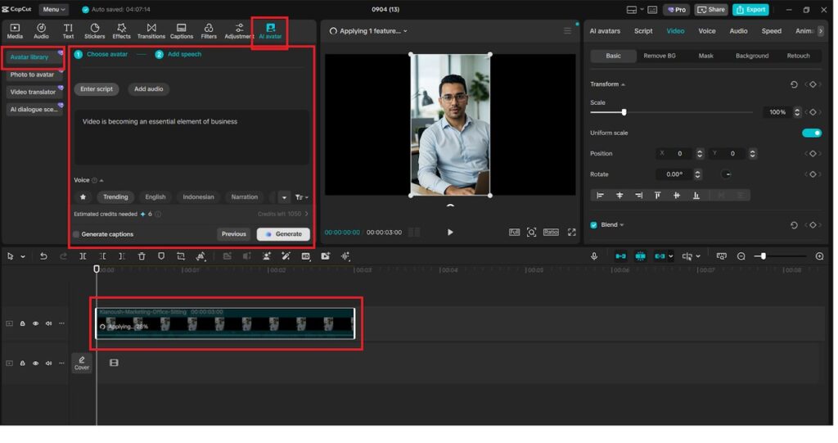Image resolution: width=838 pixels, height=443 pixels.
Task: Uncheck the Blend checkbox
Action: pyautogui.click(x=594, y=225)
